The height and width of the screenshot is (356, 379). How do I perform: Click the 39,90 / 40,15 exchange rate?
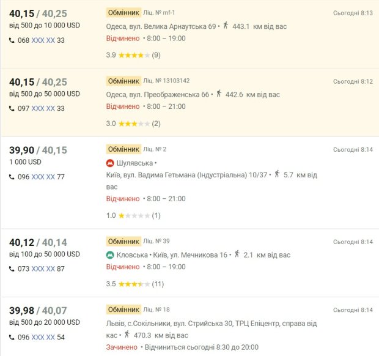[x=38, y=150]
